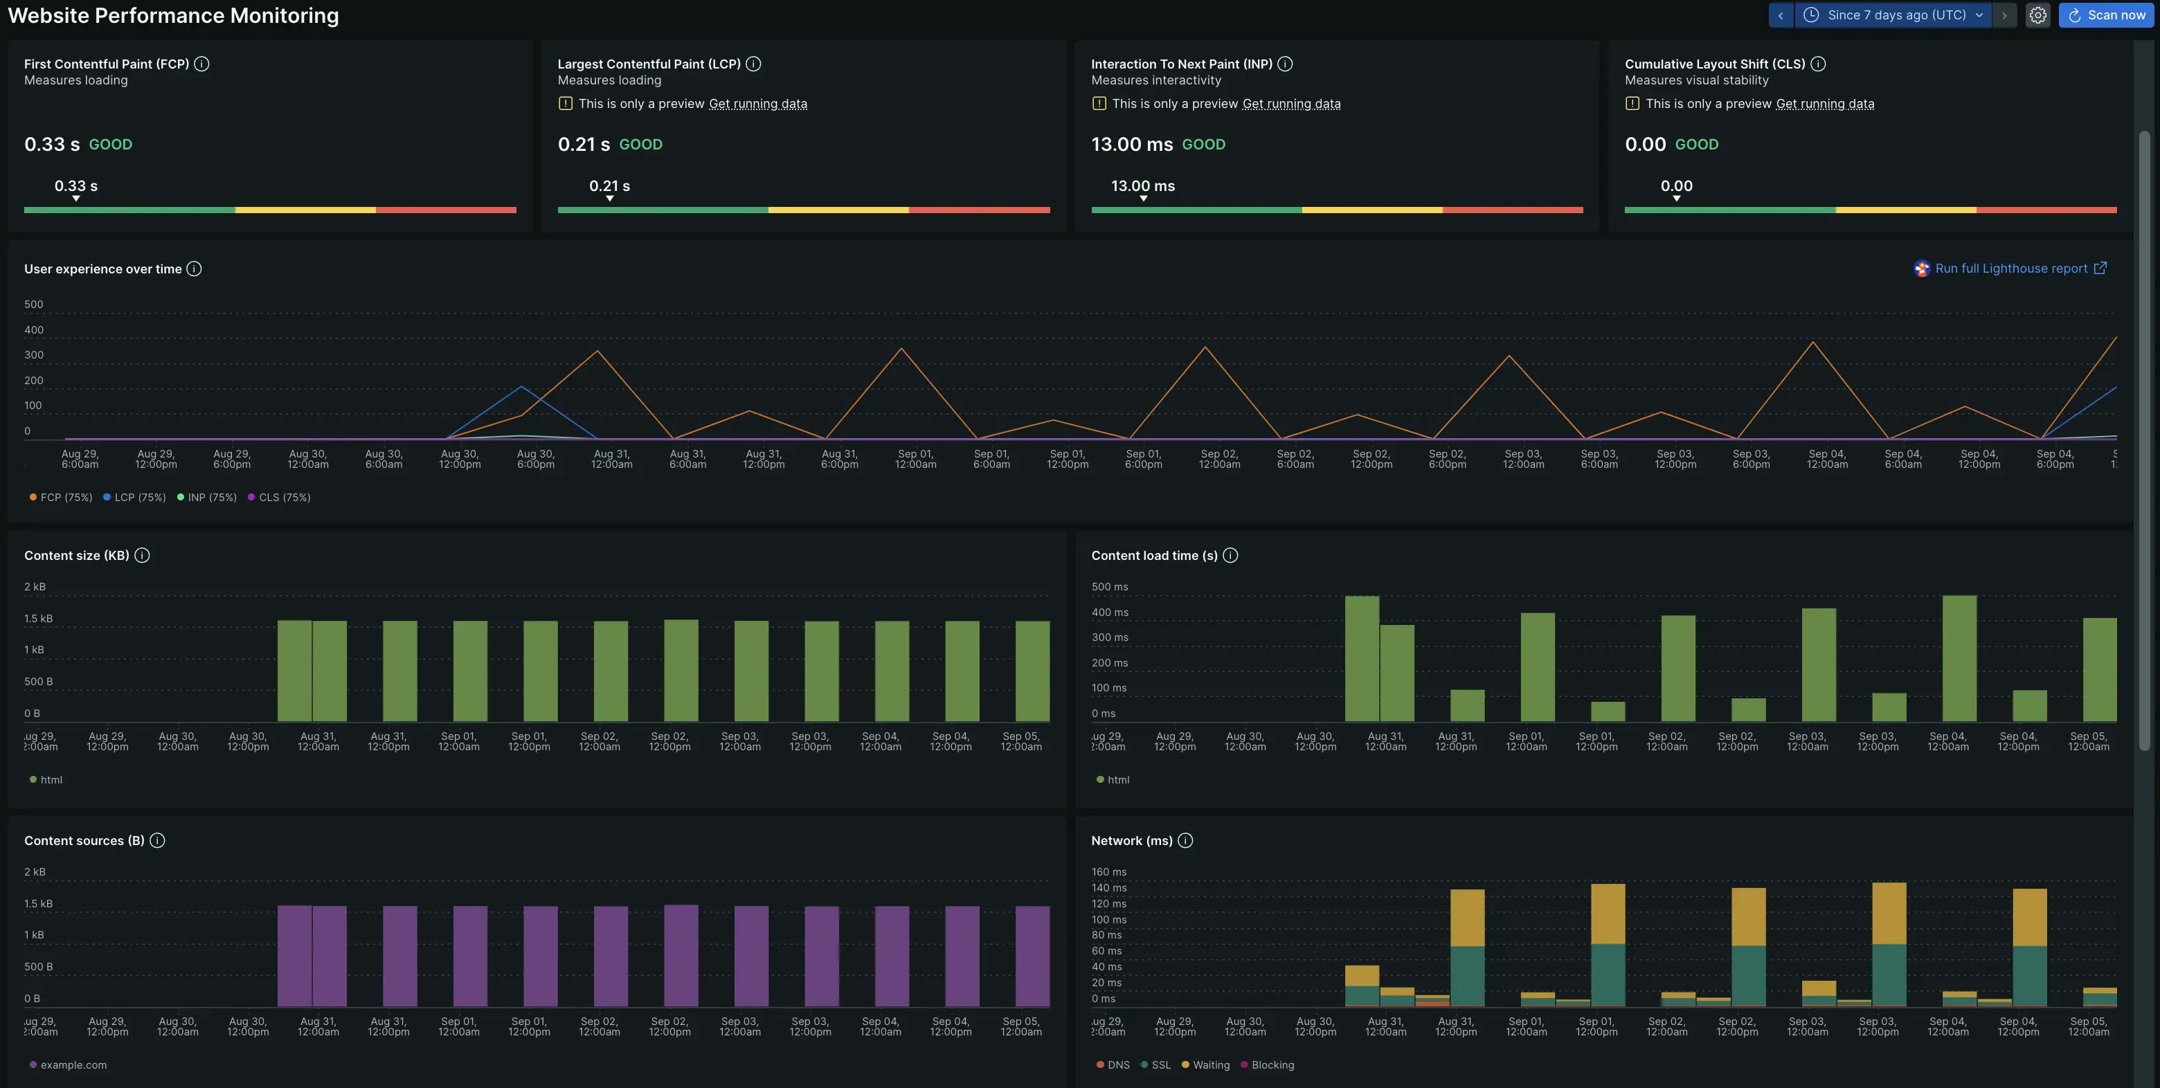Click the LCP info icon

[x=753, y=64]
